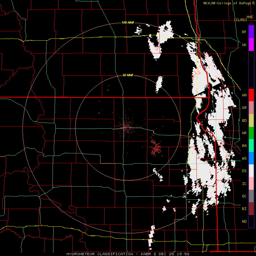
Task: Click the 'ND' legend label
Action: click(244, 222)
